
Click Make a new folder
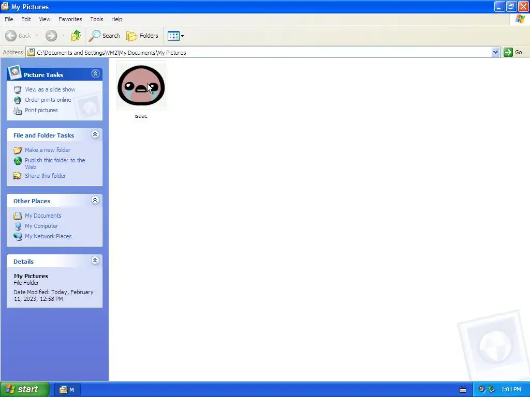[x=48, y=150]
